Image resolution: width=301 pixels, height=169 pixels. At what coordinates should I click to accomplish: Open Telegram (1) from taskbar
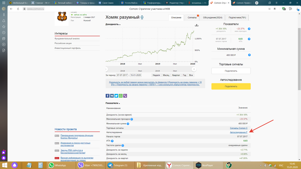click(120, 165)
